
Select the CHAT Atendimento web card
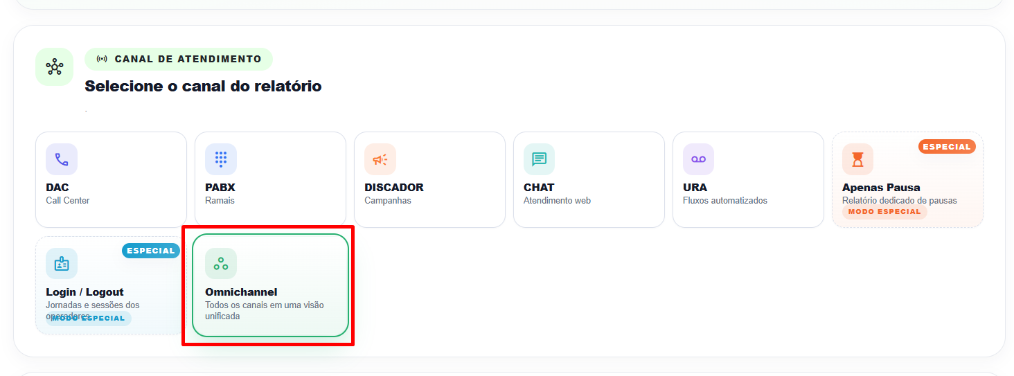point(589,179)
